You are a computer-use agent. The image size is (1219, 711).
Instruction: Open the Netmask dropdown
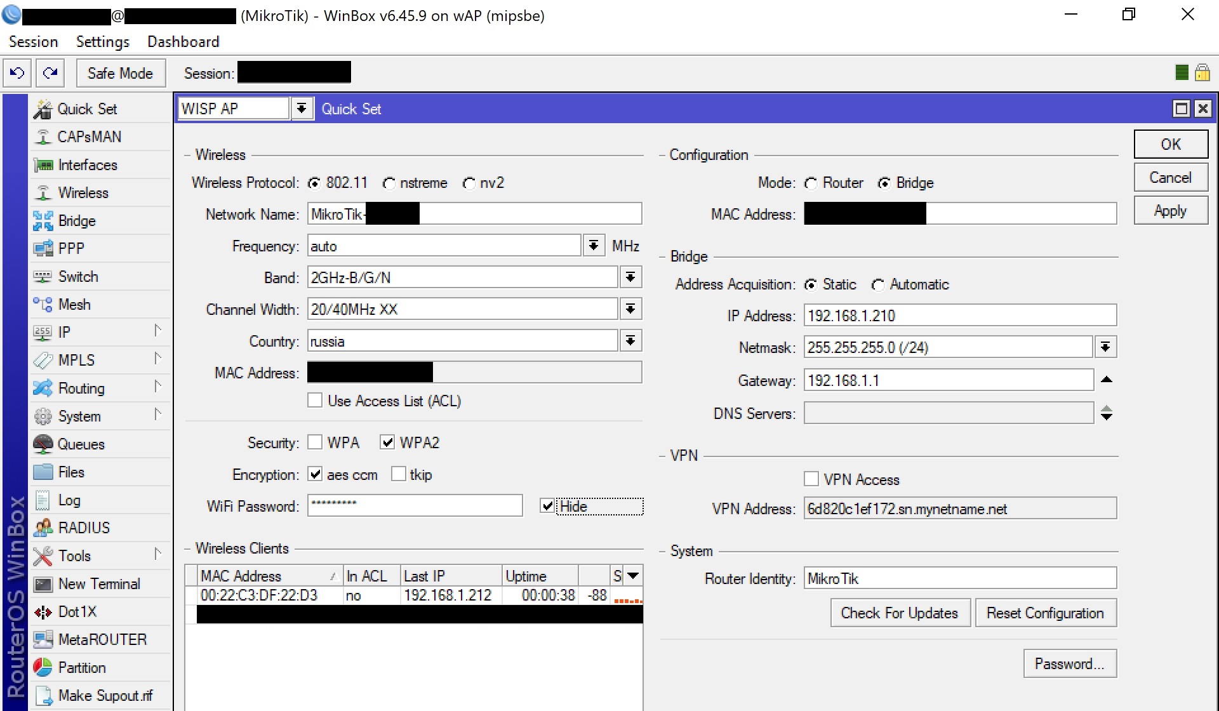[x=1105, y=347]
